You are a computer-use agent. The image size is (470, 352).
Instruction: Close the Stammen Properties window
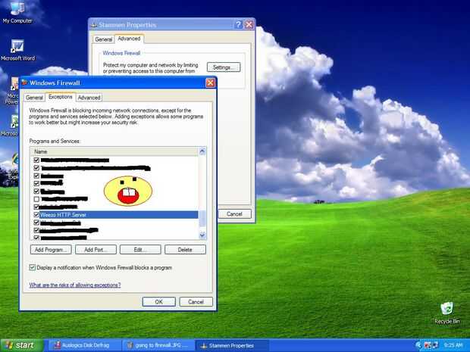(x=249, y=24)
